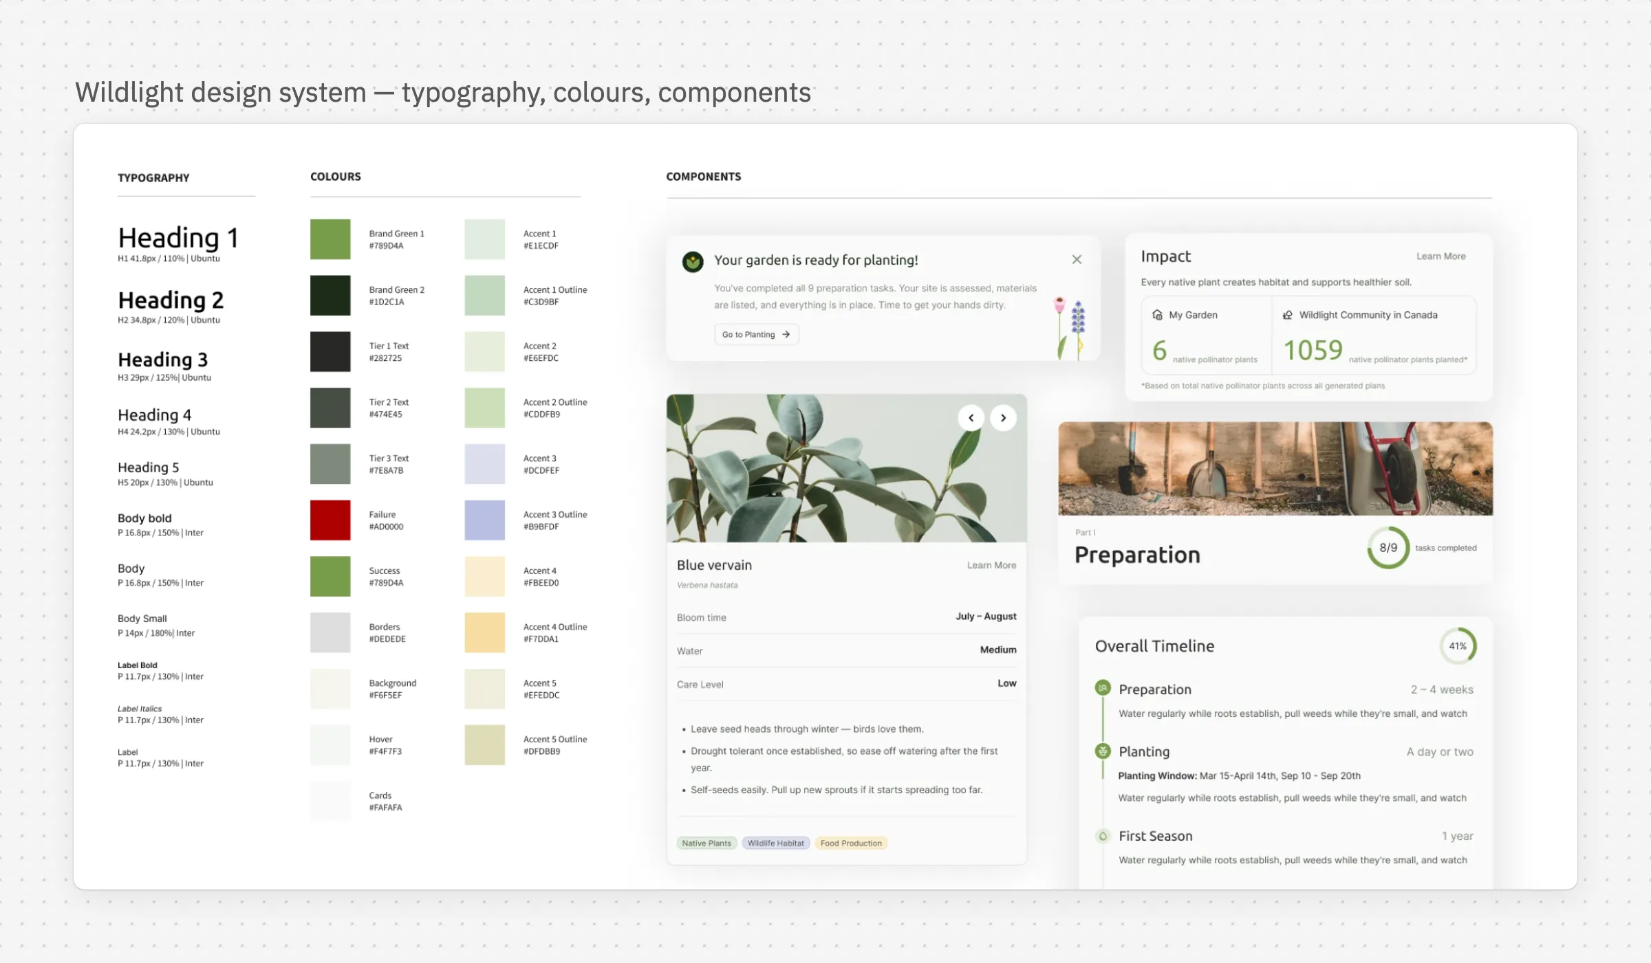Pick the Accent 3 Outline swatch
This screenshot has width=1651, height=963.
(484, 520)
